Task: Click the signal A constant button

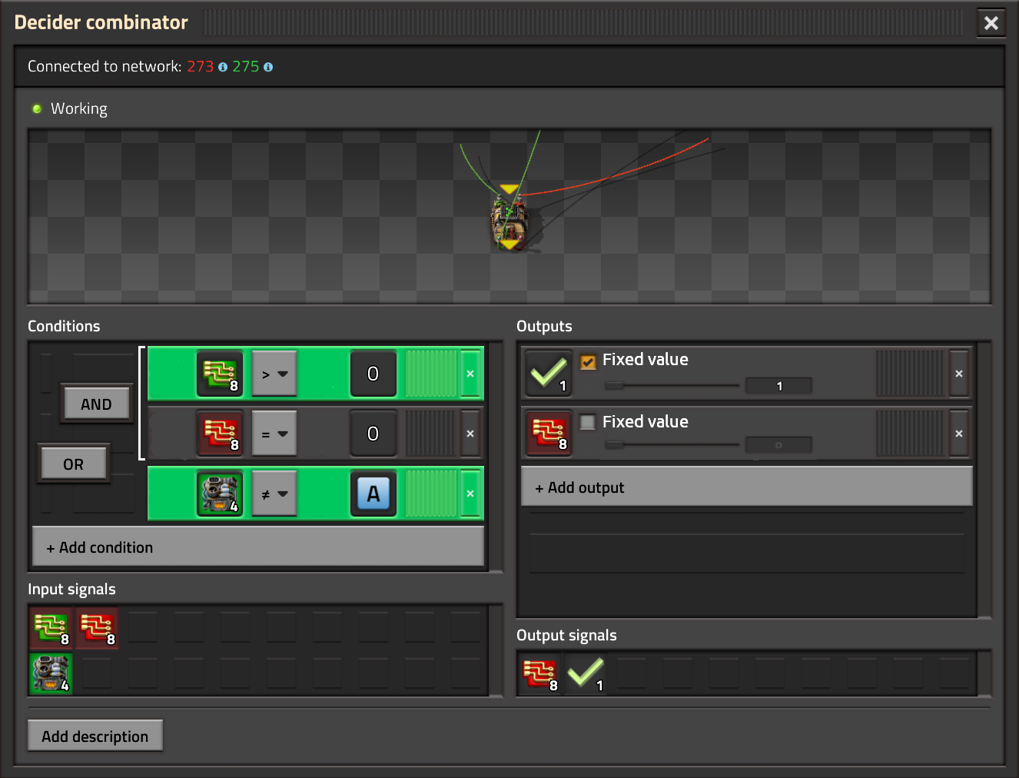Action: point(373,494)
